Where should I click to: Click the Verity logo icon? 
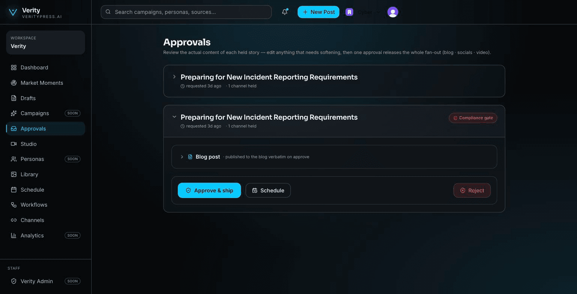tap(13, 12)
